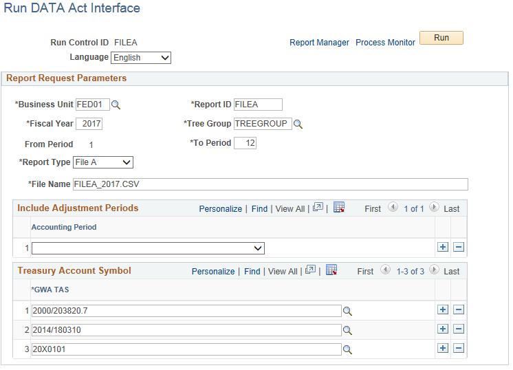Delete TAS row 2000/203820.7
Viewport: 513px width, 370px height.
click(459, 309)
